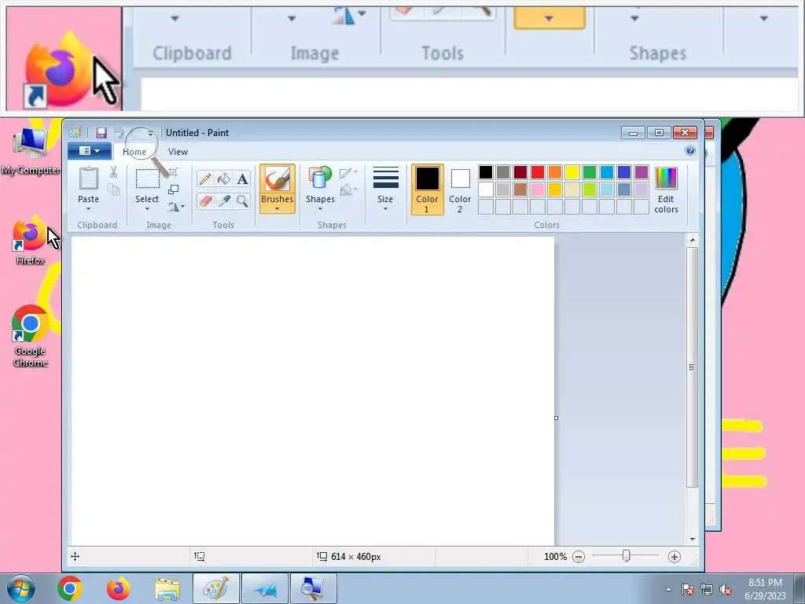Image resolution: width=805 pixels, height=604 pixels.
Task: Open the Rotate or flip dropdown
Action: point(175,207)
